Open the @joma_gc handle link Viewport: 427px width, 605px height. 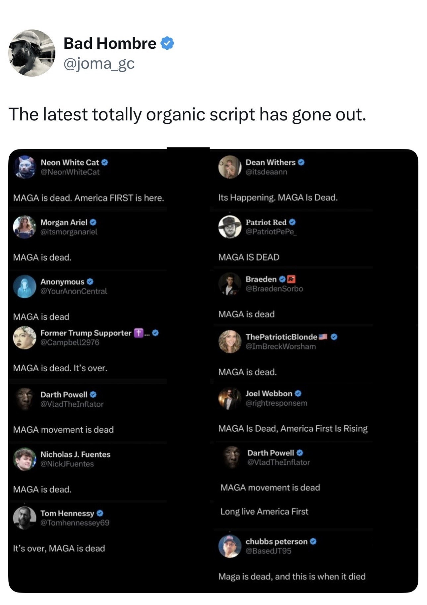click(99, 63)
